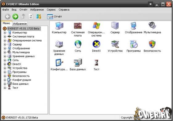173x121 pixels.
Task: Expand the Сеть tree node
Action: [x=5, y=60]
